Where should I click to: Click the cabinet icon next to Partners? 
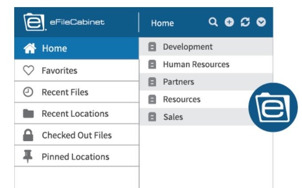(152, 82)
